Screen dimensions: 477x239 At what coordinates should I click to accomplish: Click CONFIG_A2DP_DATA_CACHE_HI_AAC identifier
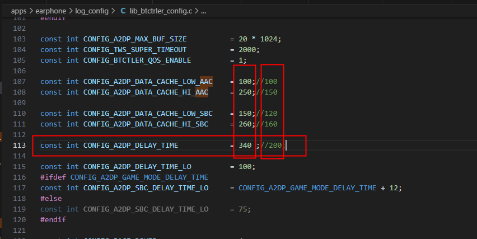[x=146, y=92]
